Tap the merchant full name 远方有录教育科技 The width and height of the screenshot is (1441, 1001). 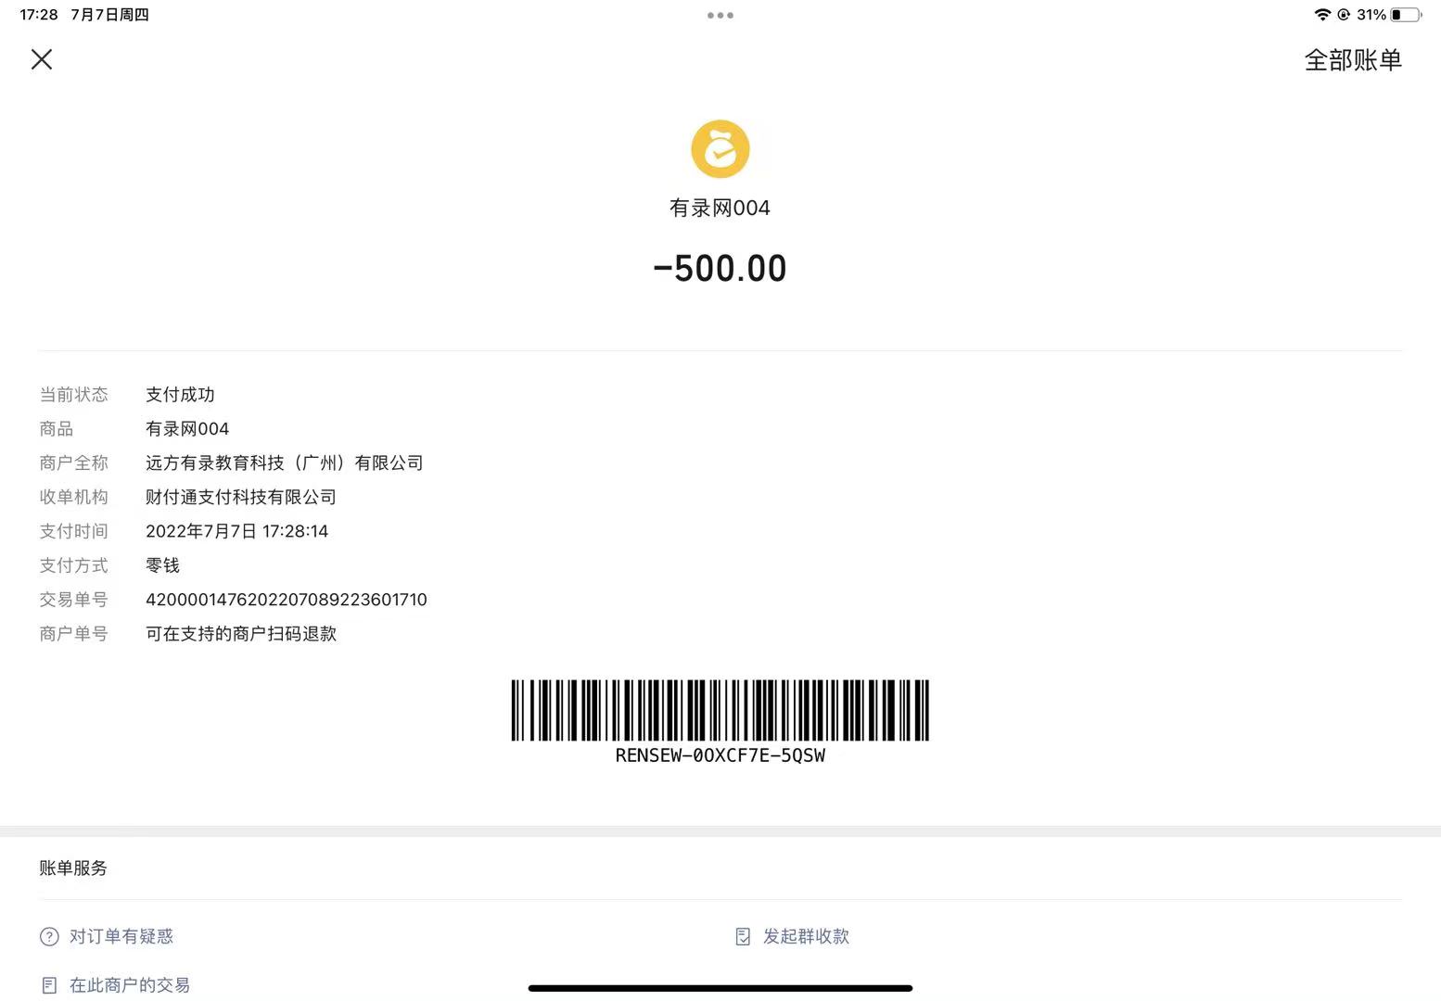point(284,462)
